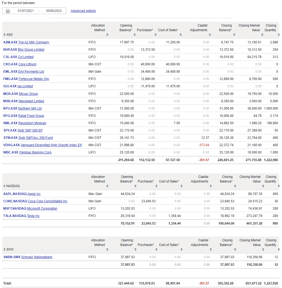Sort SWX table by Purchases

click(156, 249)
